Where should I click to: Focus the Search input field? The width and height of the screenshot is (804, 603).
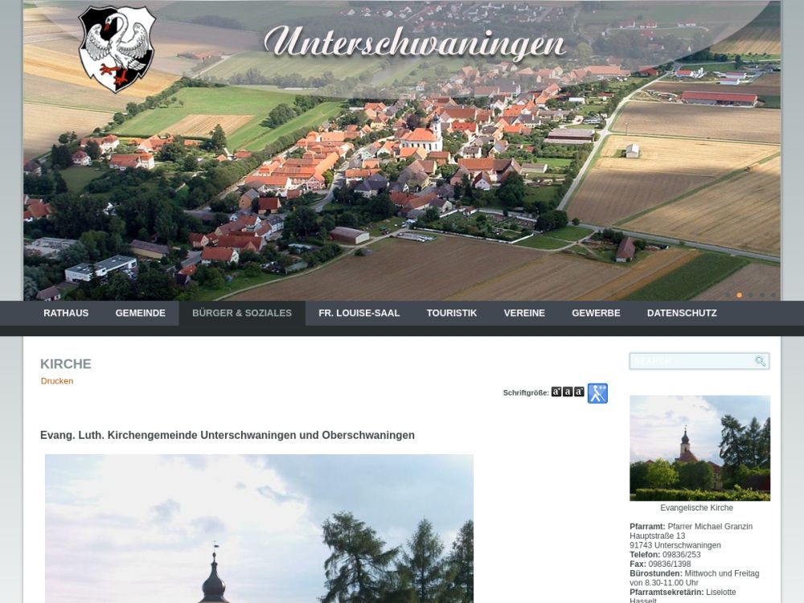click(691, 361)
